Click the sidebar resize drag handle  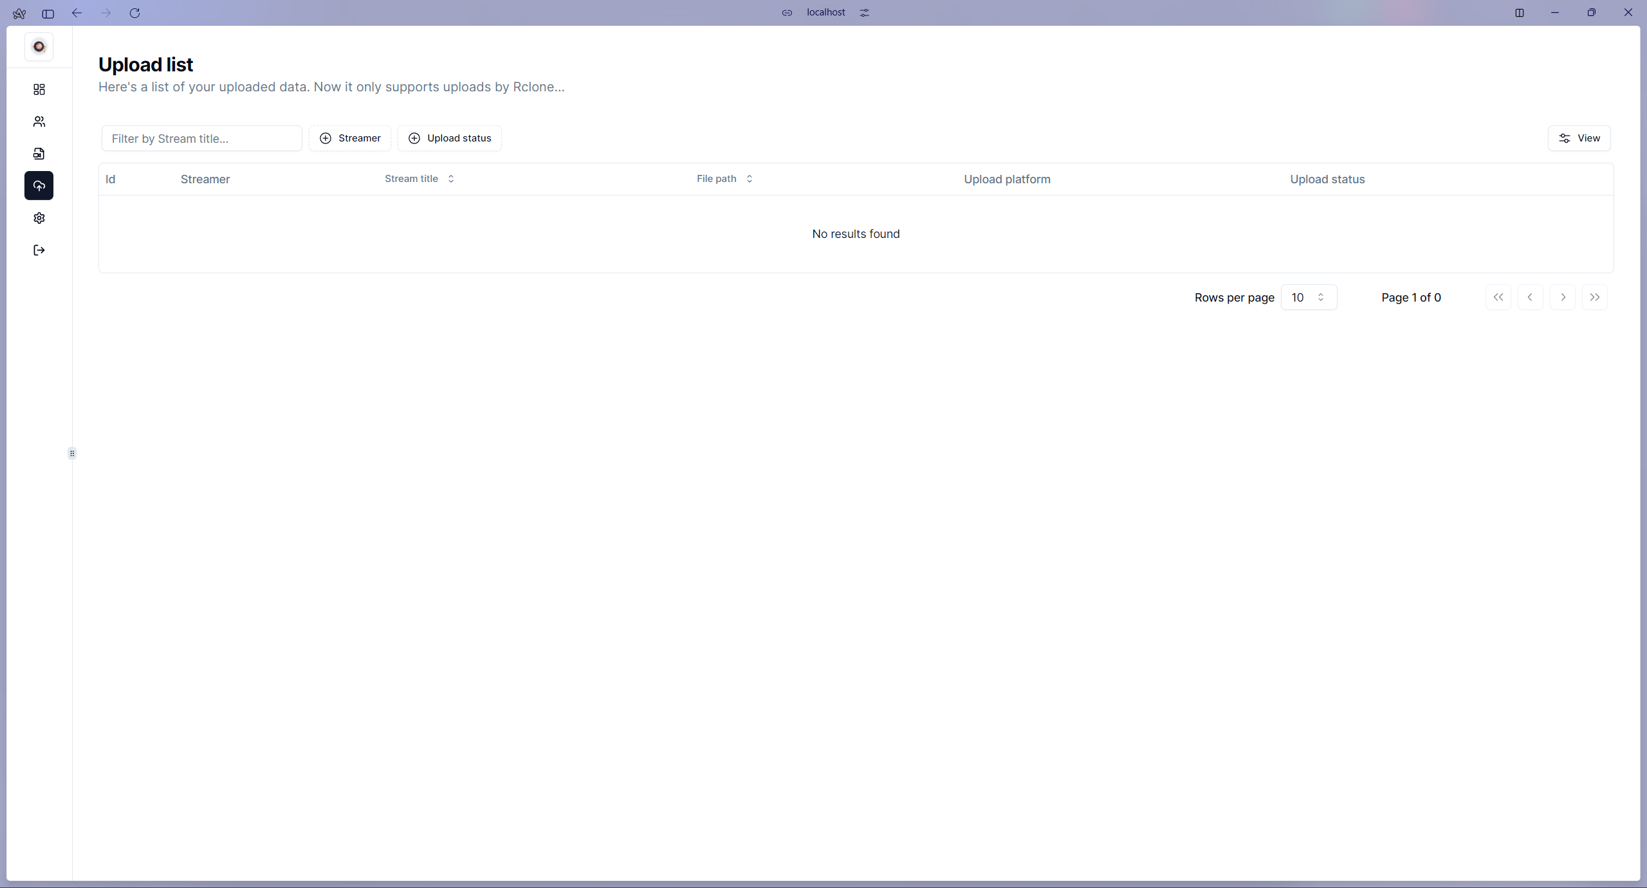click(72, 453)
